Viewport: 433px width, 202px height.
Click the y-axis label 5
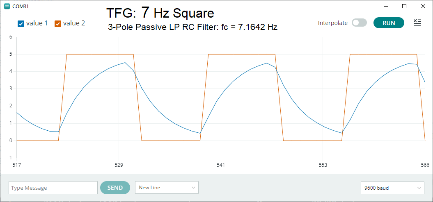click(11, 54)
